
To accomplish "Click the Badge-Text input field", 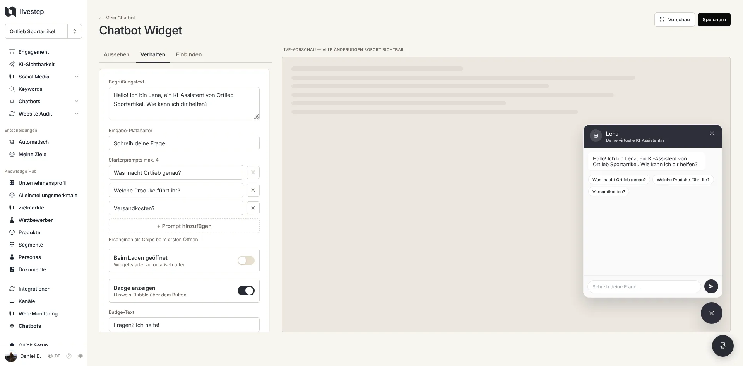I will pos(184,325).
